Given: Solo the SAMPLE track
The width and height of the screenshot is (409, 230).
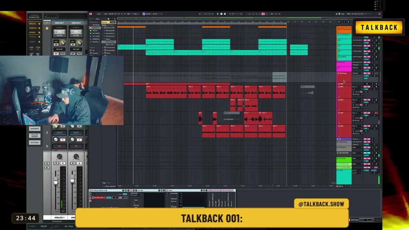Looking at the screenshot, I should (x=373, y=57).
